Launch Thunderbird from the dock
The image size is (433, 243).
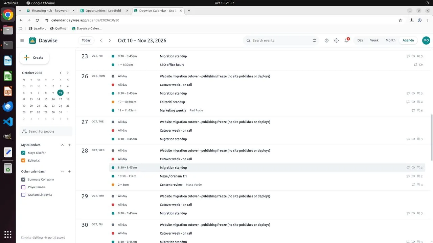pos(8,106)
